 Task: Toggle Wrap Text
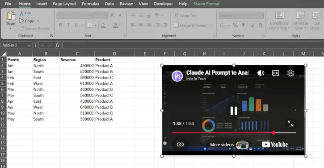point(185,16)
